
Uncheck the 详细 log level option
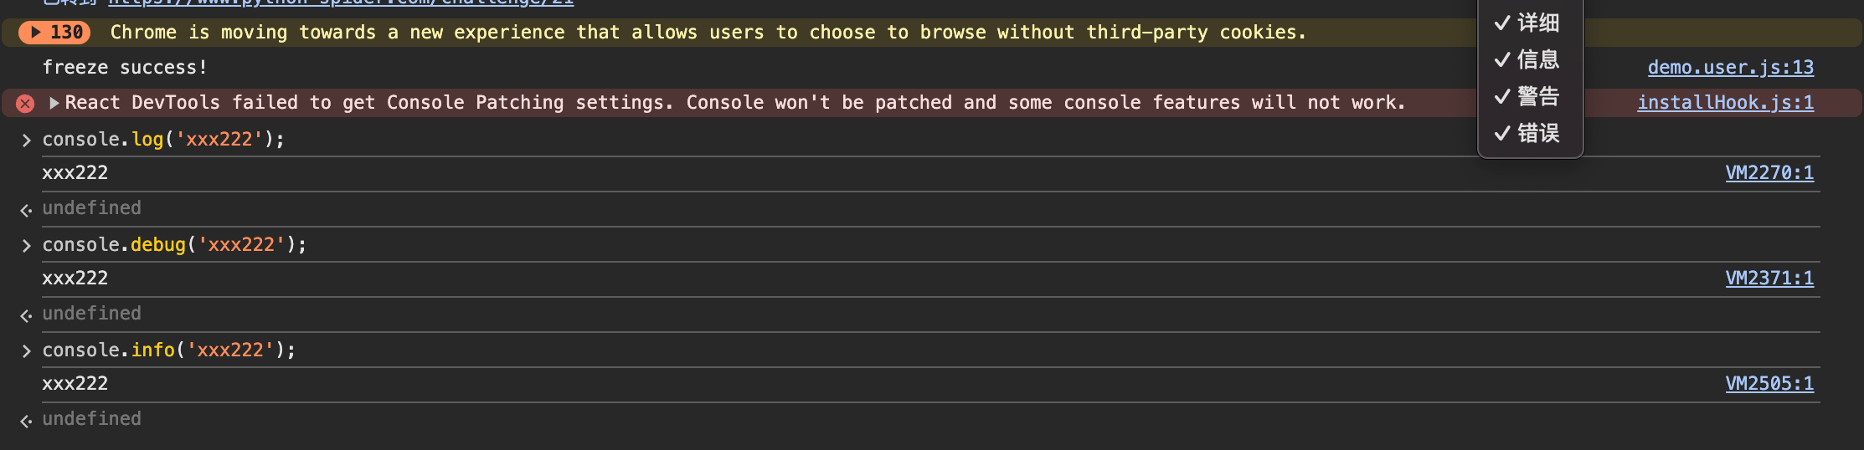[1528, 23]
